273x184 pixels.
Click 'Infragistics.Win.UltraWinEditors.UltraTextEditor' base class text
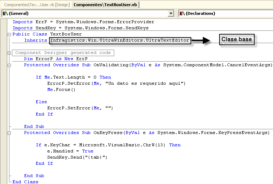point(120,40)
